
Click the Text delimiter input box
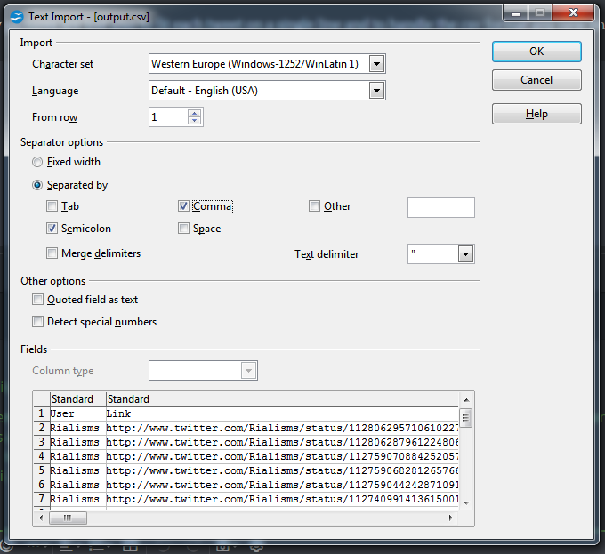[433, 254]
